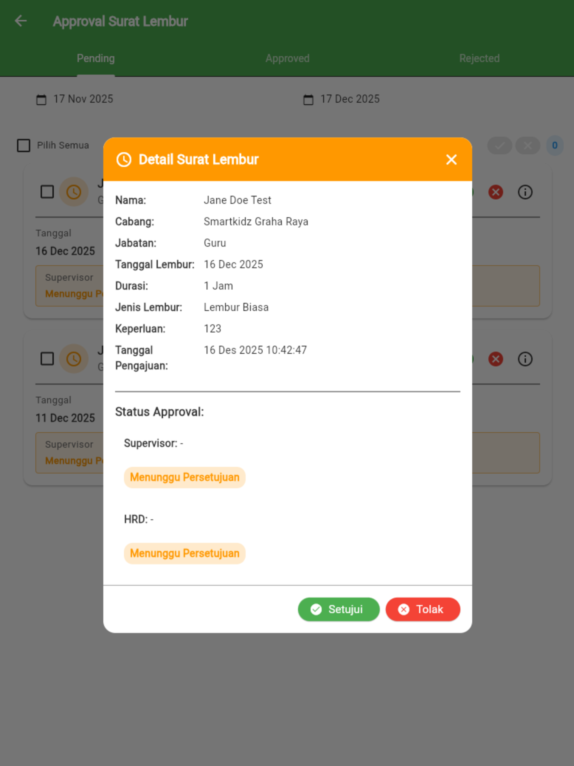The image size is (574, 766).
Task: Click the Detail Surat Lembur dialog title
Action: click(x=199, y=160)
